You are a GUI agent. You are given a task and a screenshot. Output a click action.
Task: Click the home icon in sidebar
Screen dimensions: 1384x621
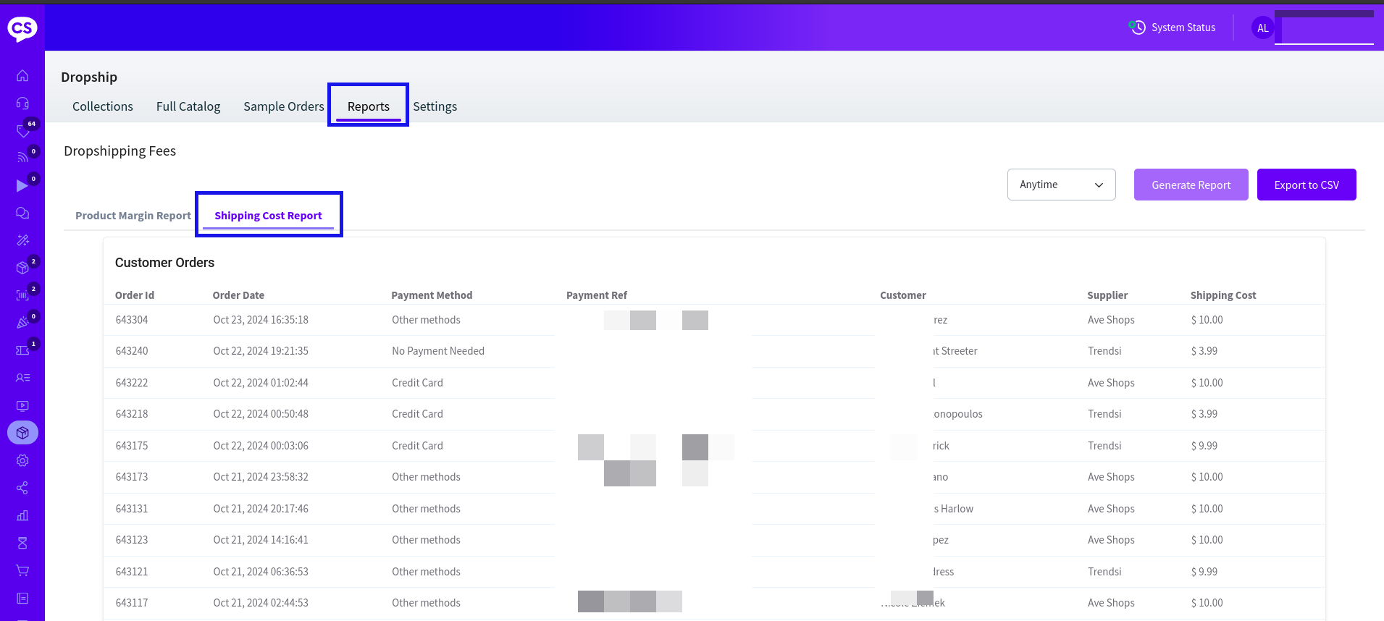[x=22, y=76]
